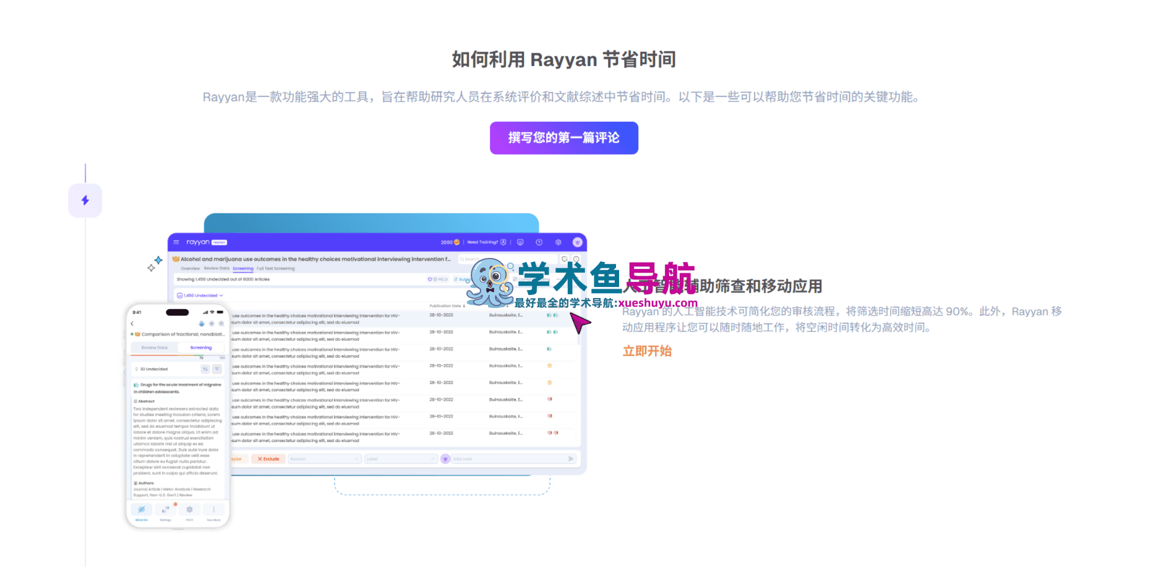Click the help question mark icon
This screenshot has width=1164, height=567.
pyautogui.click(x=539, y=242)
